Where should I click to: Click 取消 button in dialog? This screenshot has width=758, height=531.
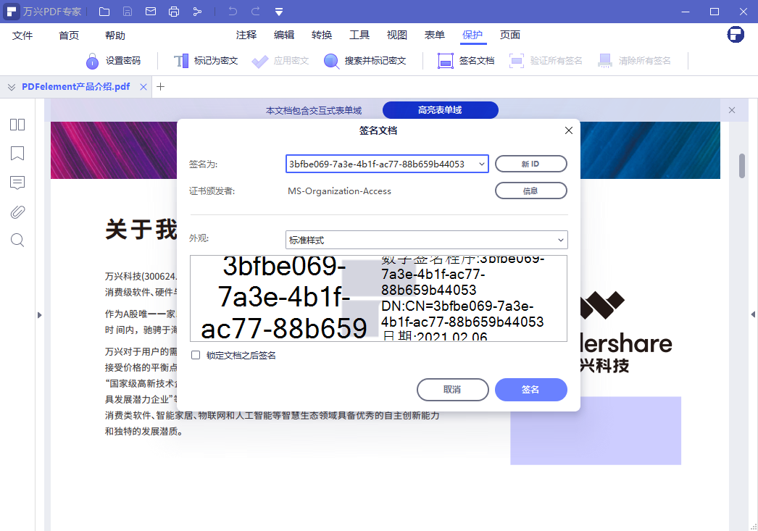coord(452,390)
